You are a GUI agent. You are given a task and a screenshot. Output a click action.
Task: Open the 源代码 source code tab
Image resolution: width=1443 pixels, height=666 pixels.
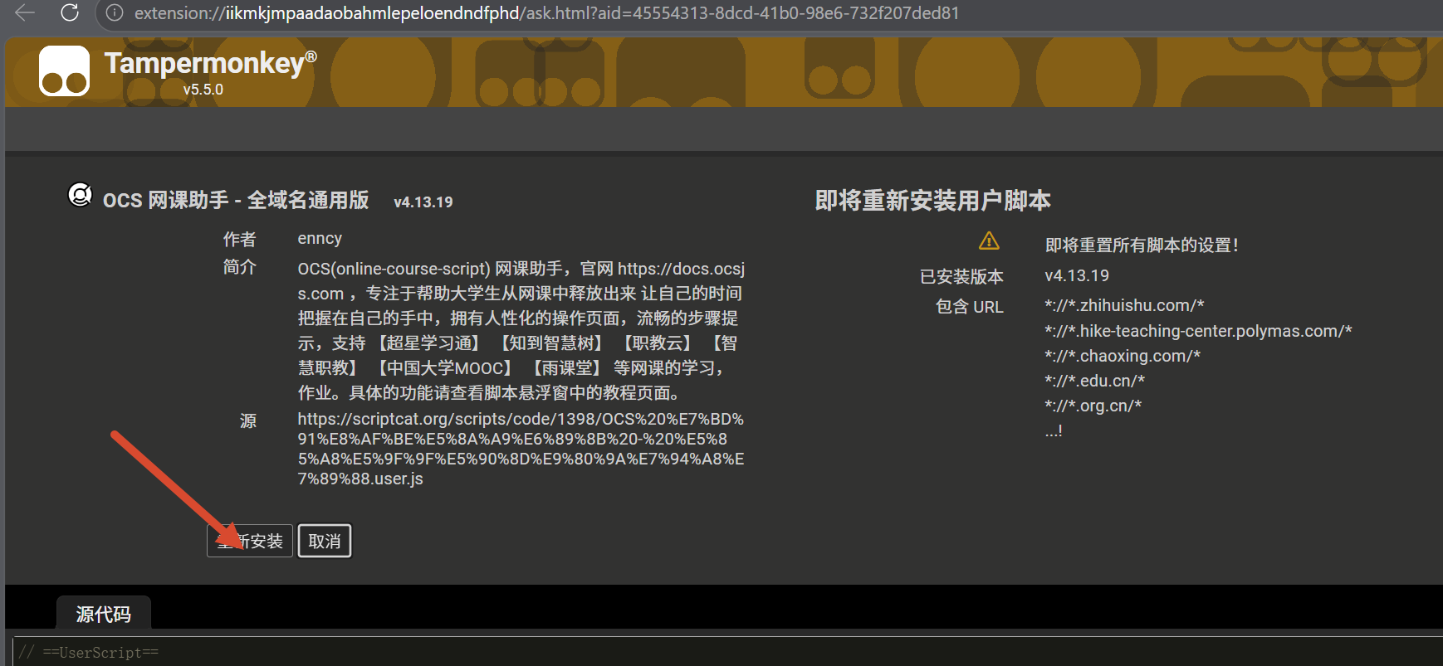(x=104, y=614)
